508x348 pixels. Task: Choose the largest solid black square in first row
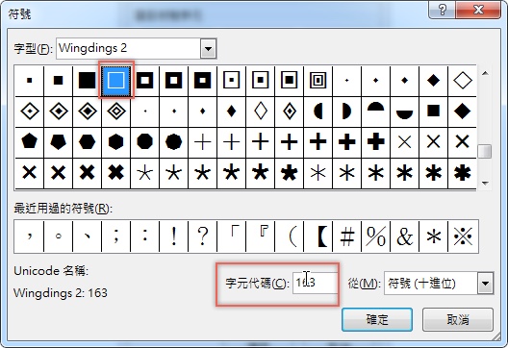tap(88, 81)
